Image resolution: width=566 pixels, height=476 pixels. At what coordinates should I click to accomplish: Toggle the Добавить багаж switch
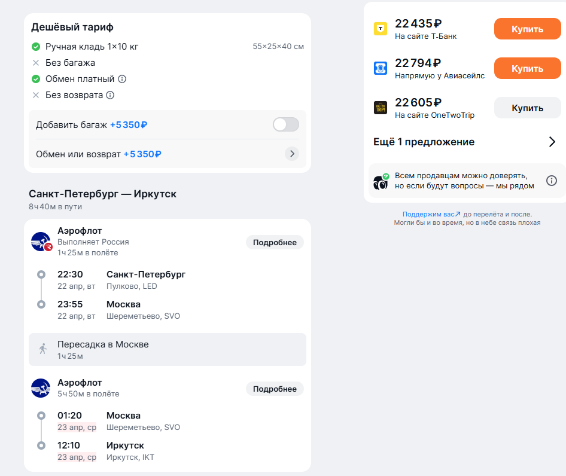pos(286,124)
